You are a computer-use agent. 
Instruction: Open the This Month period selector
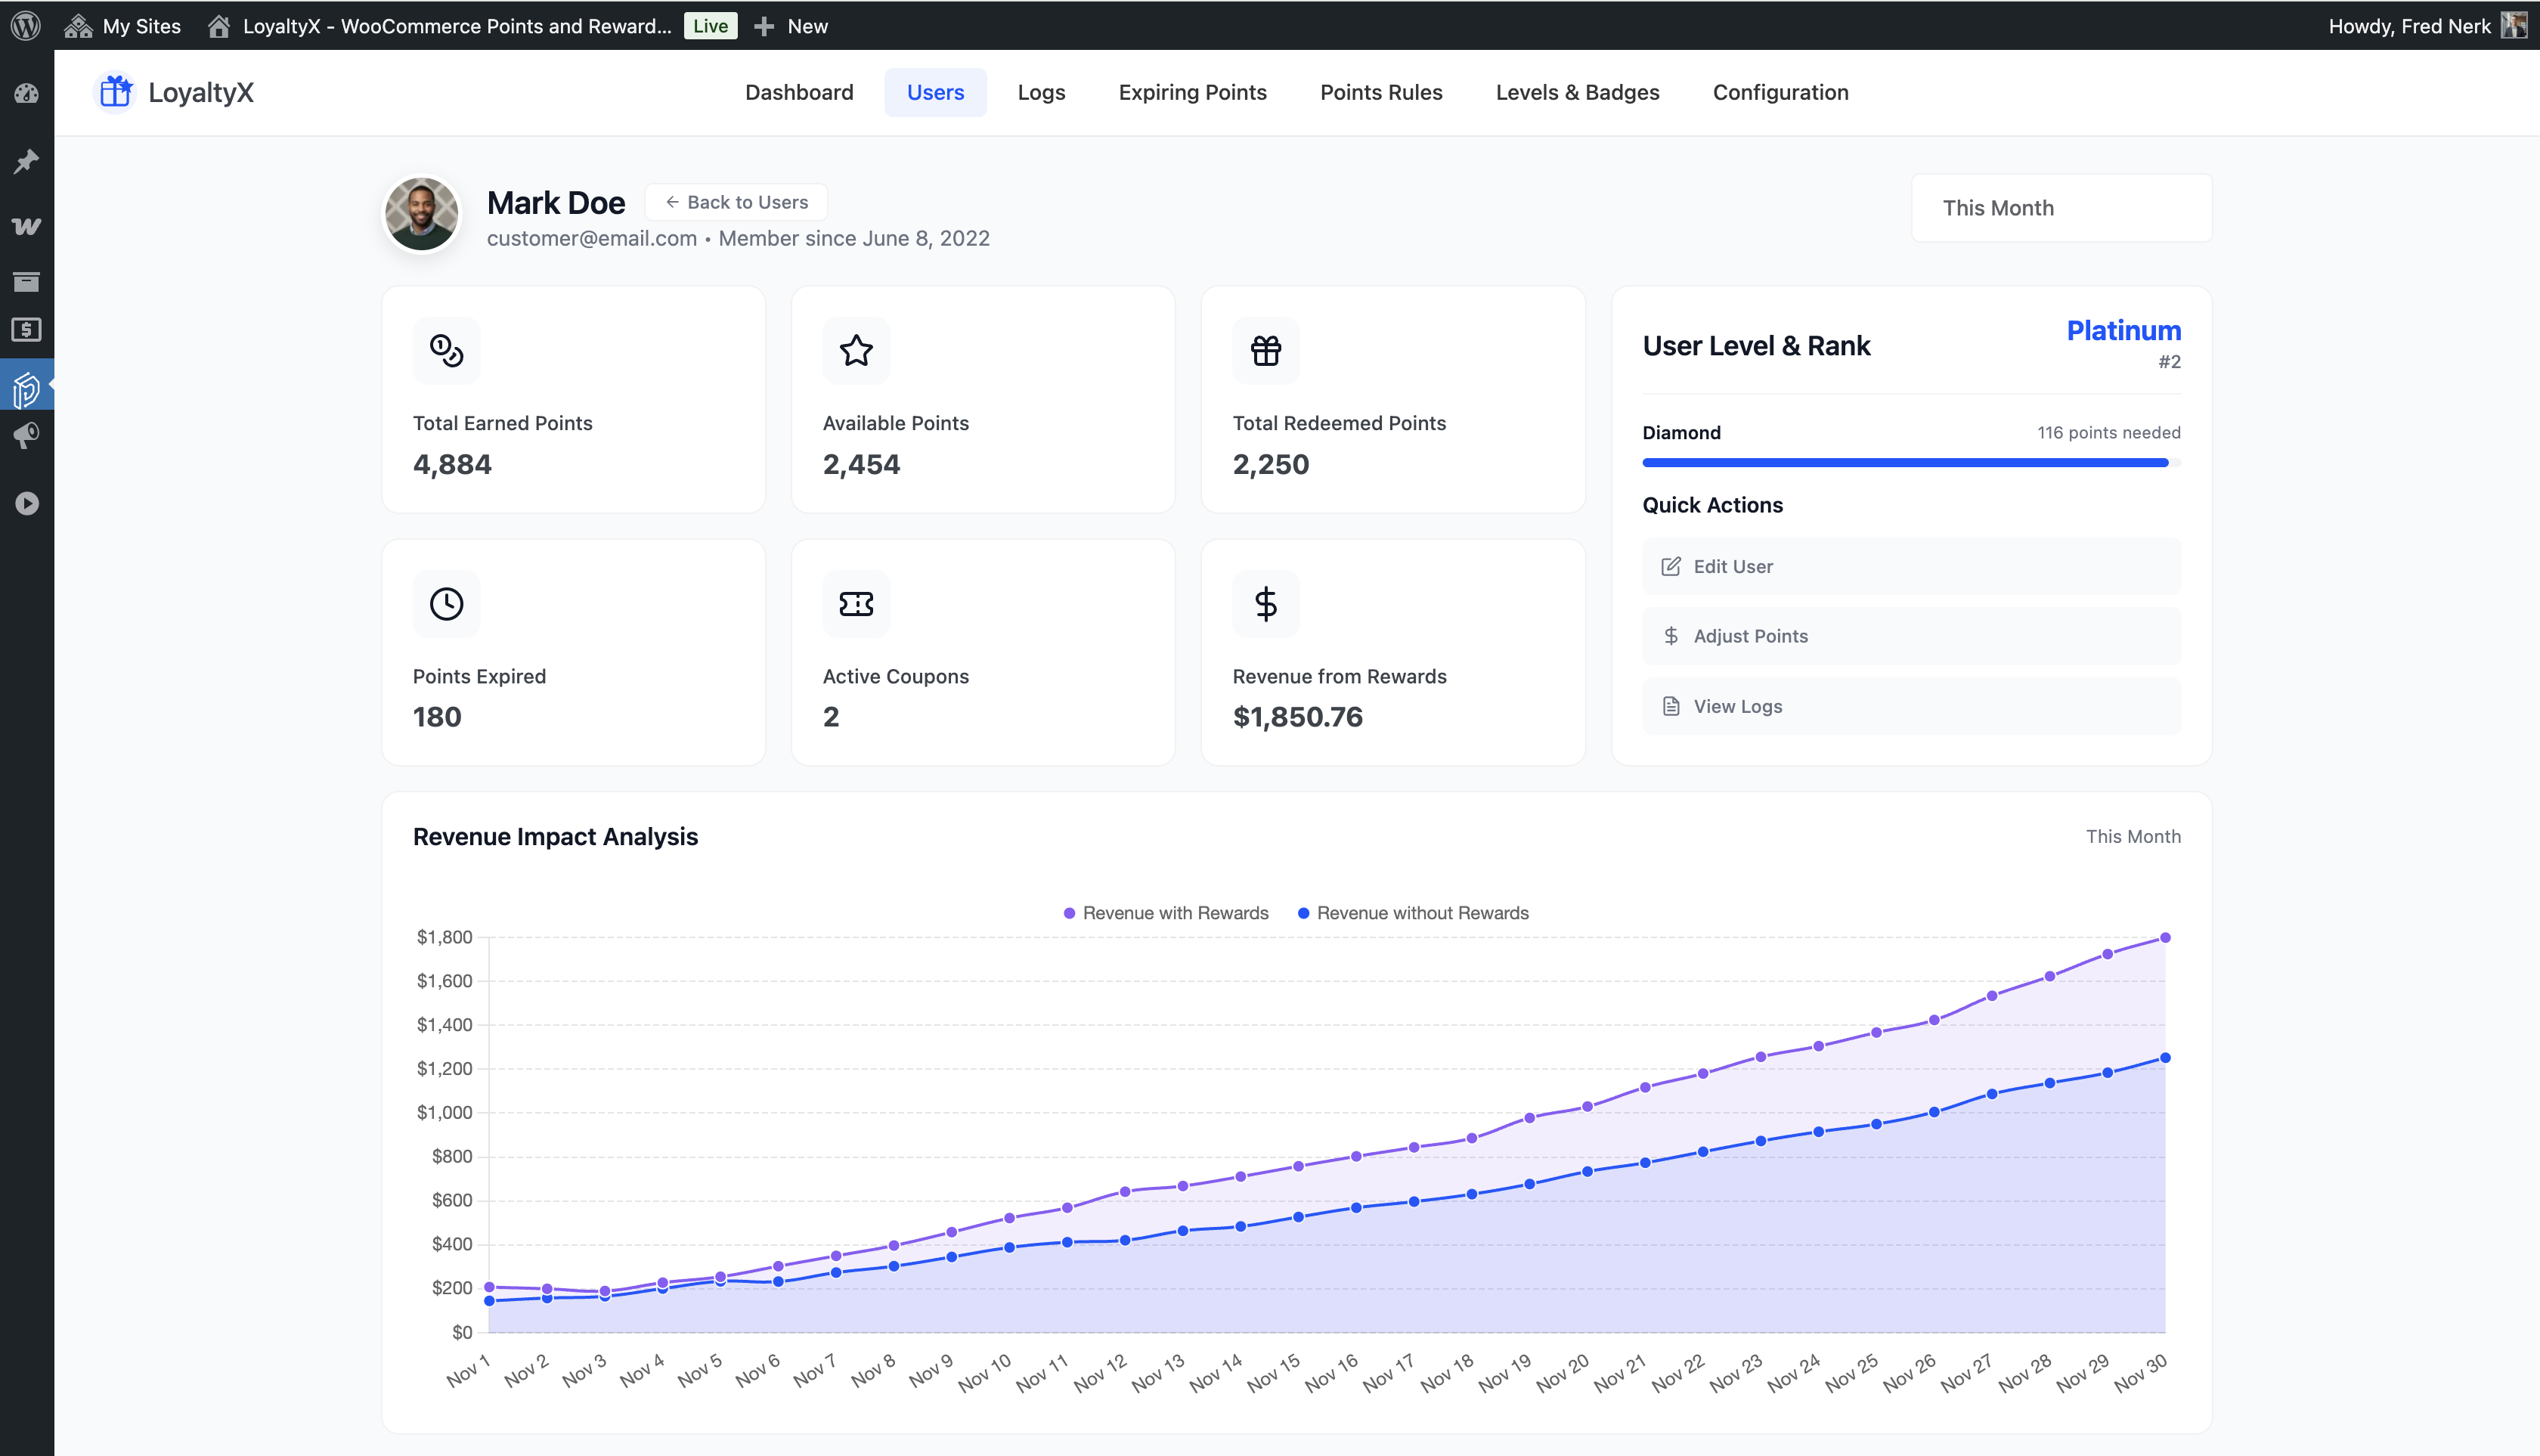pos(2060,208)
